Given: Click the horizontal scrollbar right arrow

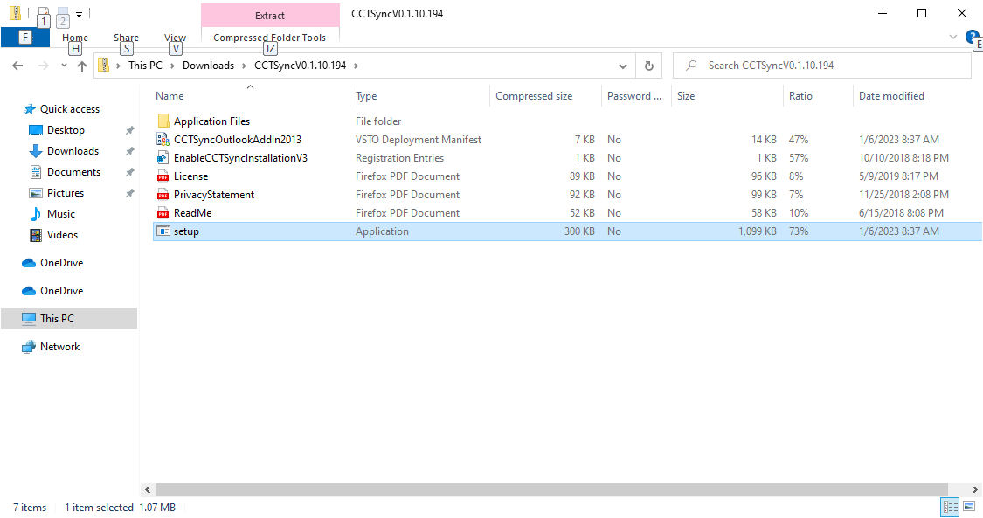Looking at the screenshot, I should coord(975,489).
